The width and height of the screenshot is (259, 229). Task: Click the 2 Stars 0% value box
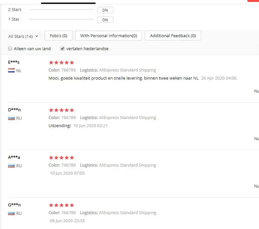105,10
